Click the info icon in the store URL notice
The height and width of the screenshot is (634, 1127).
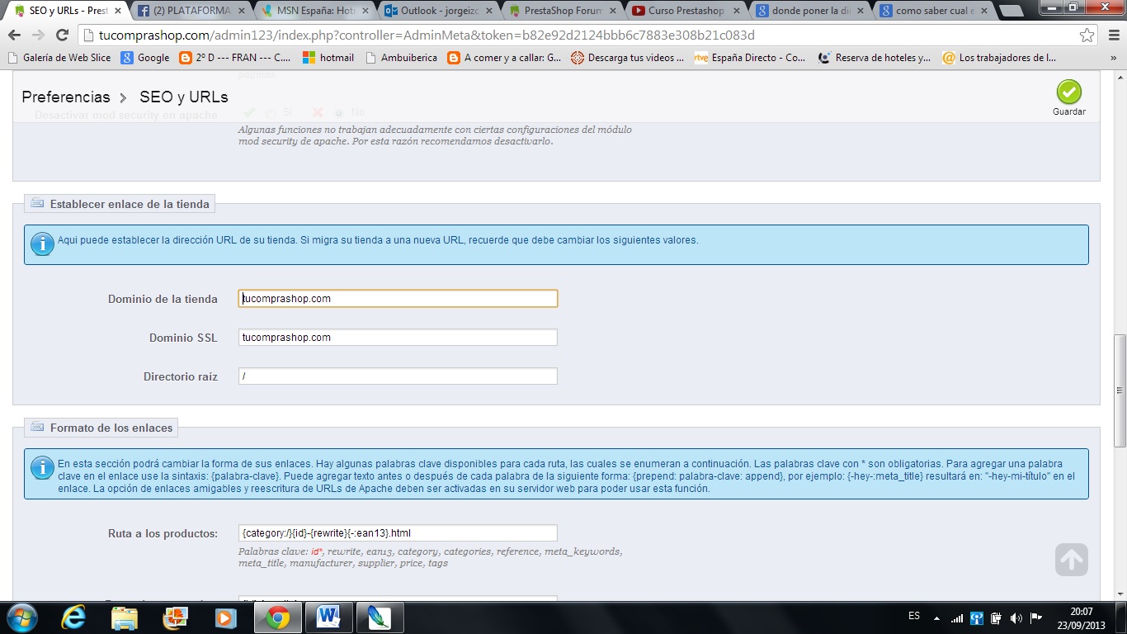[x=42, y=244]
